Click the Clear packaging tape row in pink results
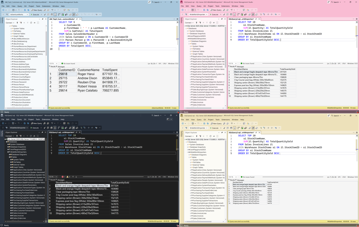Viewport: 359px width, 227px height. (x=262, y=77)
